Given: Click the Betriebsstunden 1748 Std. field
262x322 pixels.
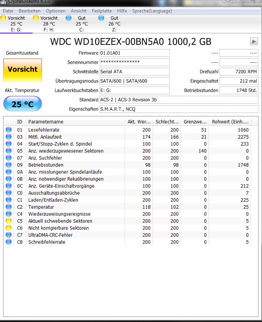Looking at the screenshot, I should (239, 90).
